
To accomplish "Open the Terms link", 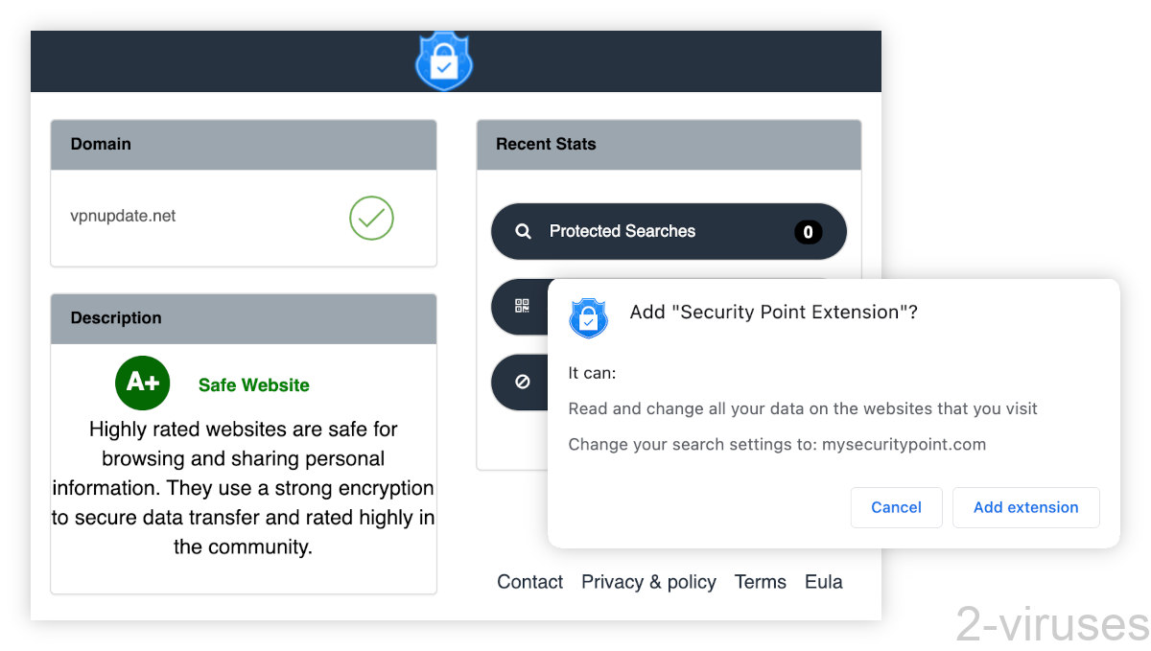I will click(761, 582).
